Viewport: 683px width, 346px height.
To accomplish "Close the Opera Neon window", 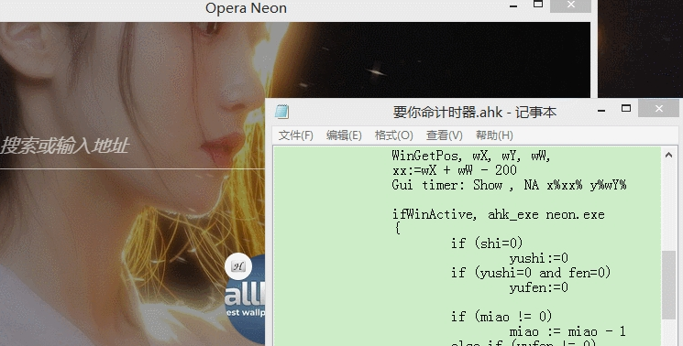I will click(570, 5).
